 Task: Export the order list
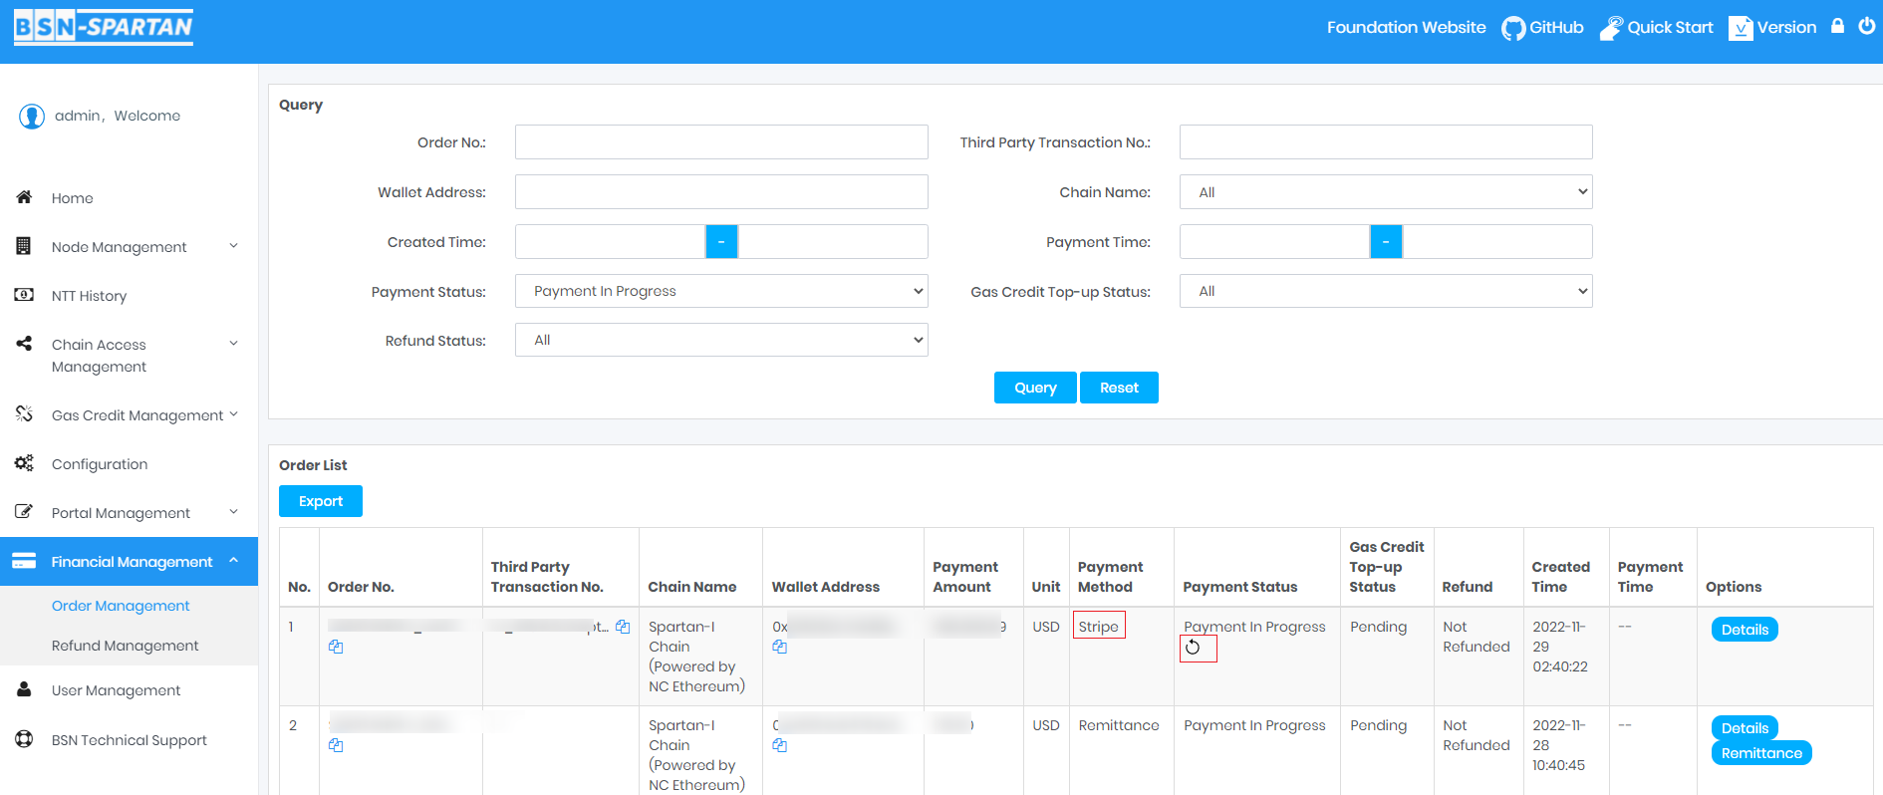point(320,501)
